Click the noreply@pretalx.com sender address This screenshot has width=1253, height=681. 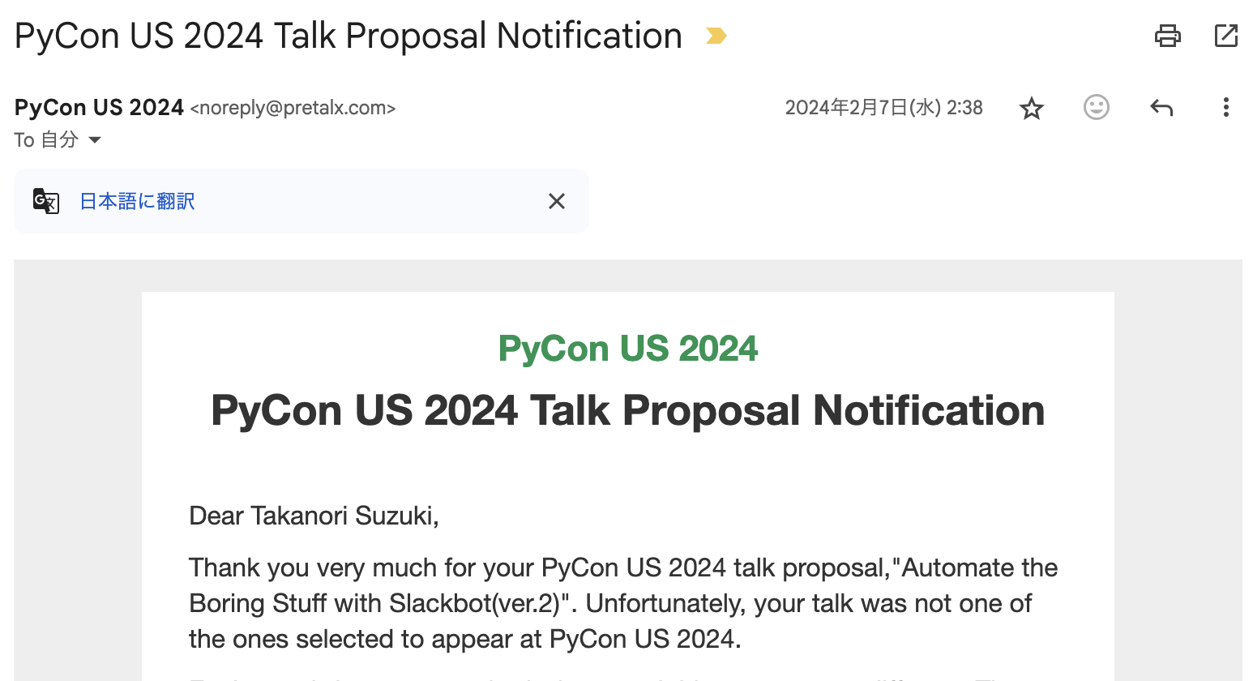coord(293,108)
